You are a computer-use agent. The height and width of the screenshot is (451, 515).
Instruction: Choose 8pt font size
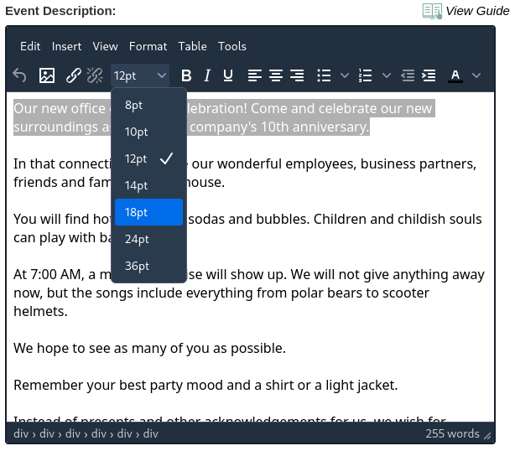click(148, 105)
